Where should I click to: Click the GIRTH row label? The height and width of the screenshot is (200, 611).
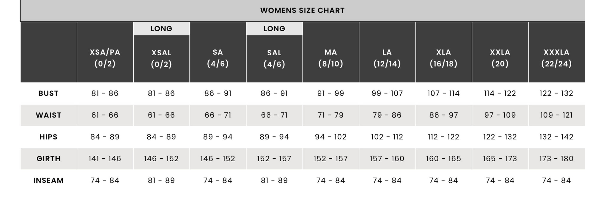coord(49,159)
